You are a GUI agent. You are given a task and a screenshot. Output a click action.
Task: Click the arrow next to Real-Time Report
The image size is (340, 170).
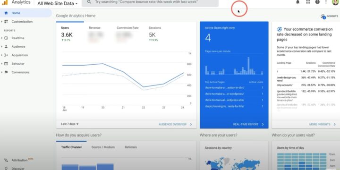[x=263, y=125]
